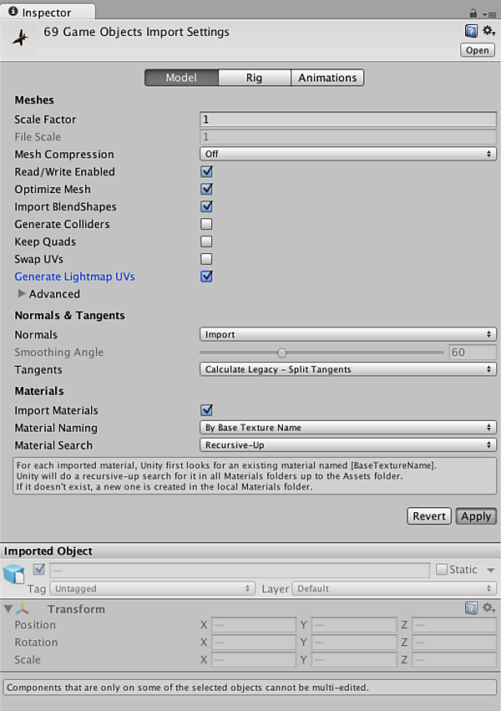This screenshot has width=501, height=711.
Task: Disable Import BlendShapes checkbox
Action: click(206, 206)
